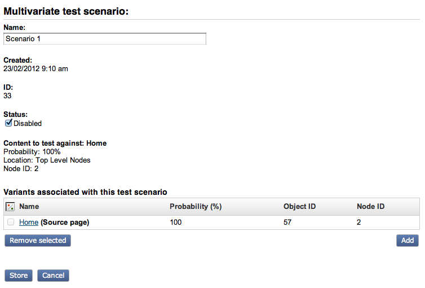Click the Node ID column header
The height and width of the screenshot is (288, 425).
pos(370,207)
